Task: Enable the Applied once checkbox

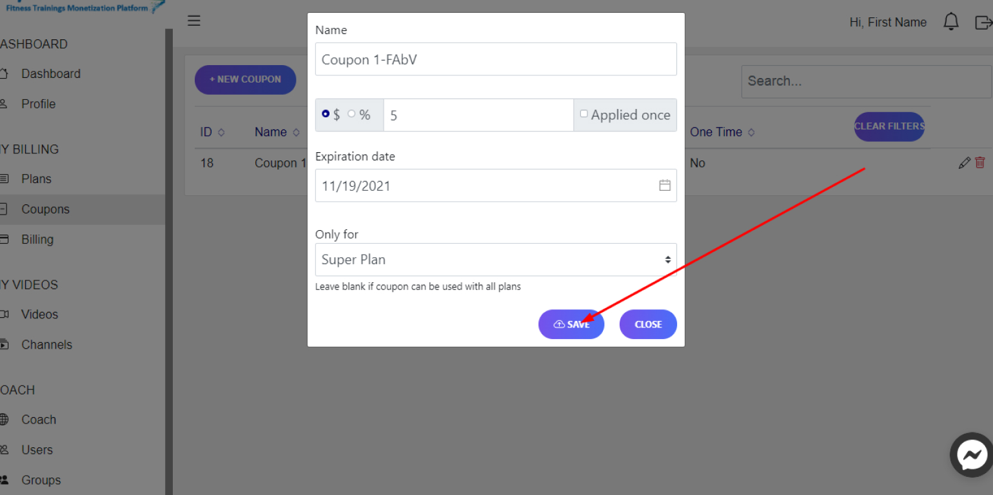Action: click(584, 114)
